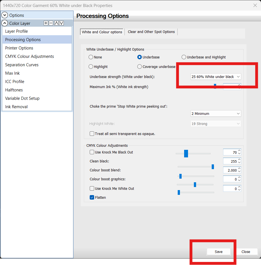
Task: Increase Clean black value with up arrow
Action: 239,160
